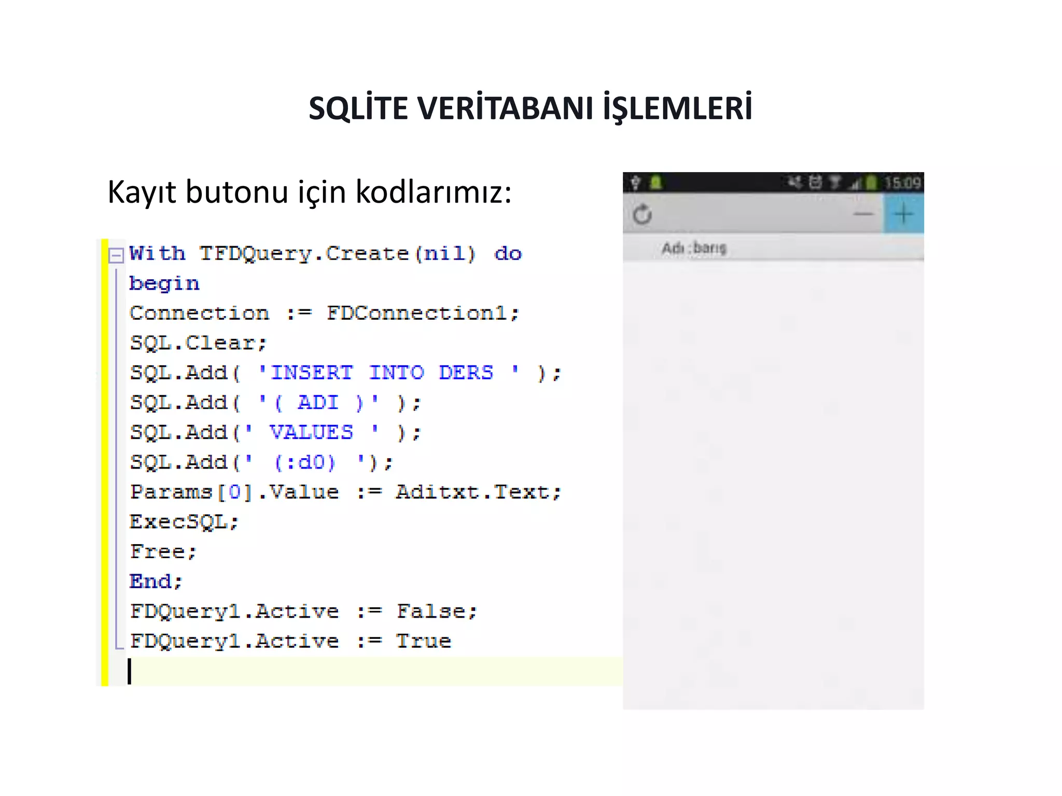The width and height of the screenshot is (1062, 796).
Task: Click the alarm icon in status bar
Action: coord(815,182)
